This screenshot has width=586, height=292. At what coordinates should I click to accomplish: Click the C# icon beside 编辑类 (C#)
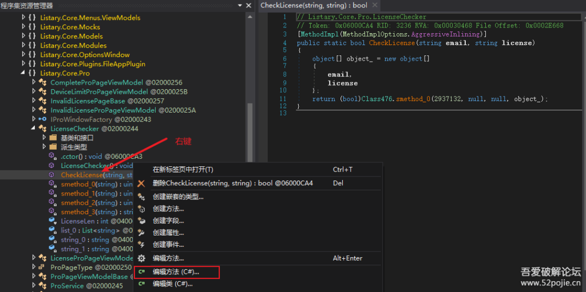[141, 283]
